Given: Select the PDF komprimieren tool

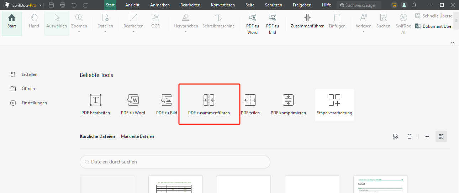Looking at the screenshot, I should (288, 104).
